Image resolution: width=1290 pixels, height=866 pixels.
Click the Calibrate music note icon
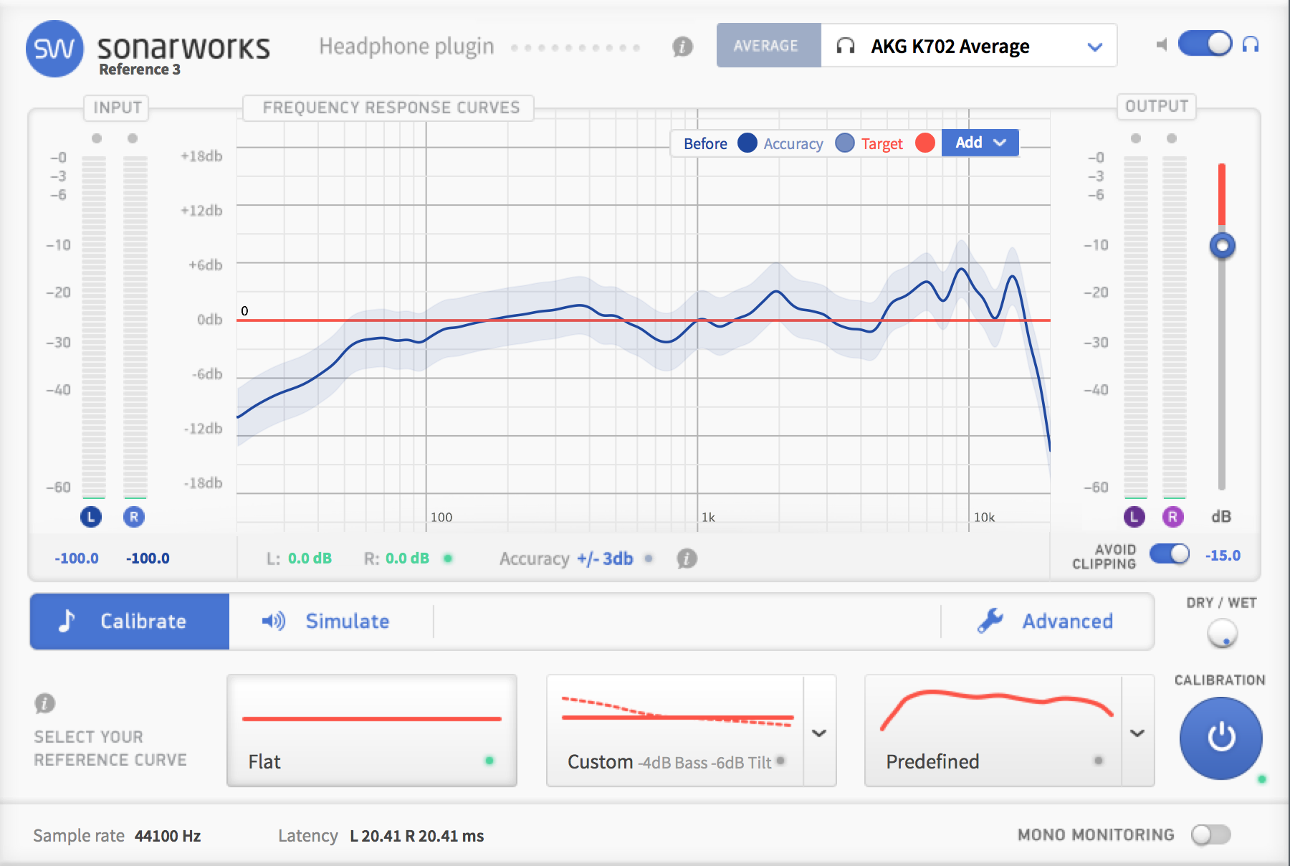[x=67, y=621]
